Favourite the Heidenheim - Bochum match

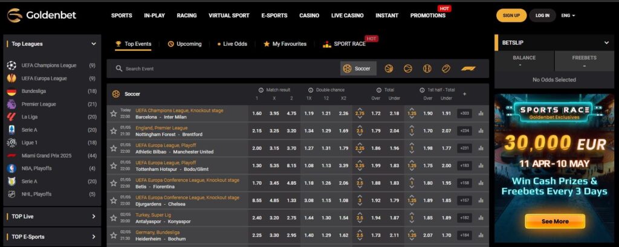(x=114, y=235)
